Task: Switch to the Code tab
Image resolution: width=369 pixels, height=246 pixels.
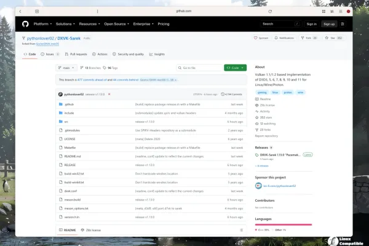Action: (30, 54)
